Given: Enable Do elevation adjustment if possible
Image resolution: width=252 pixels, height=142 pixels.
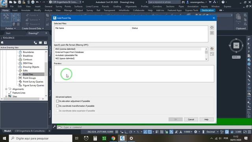Looking at the screenshot, I should (x=57, y=101).
